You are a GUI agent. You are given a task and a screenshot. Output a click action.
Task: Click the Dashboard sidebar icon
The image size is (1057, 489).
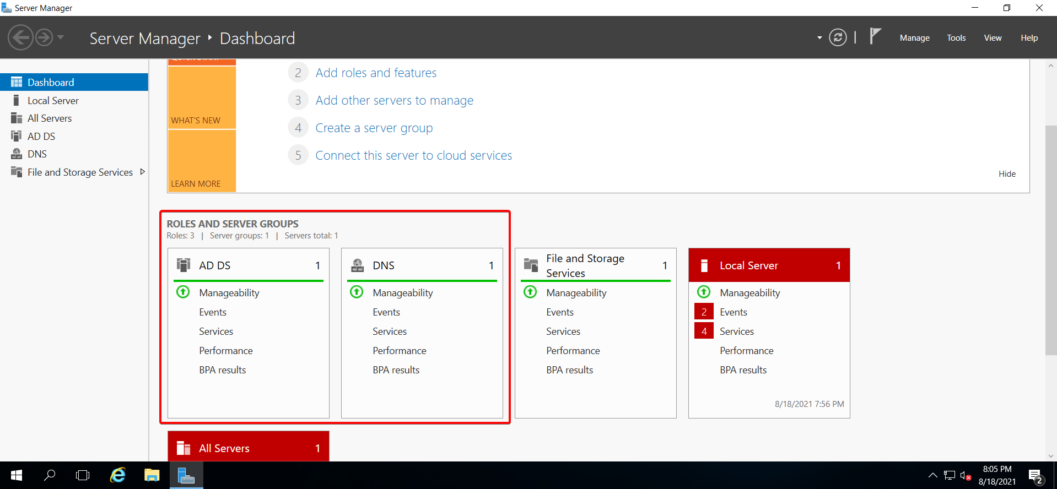tap(17, 82)
